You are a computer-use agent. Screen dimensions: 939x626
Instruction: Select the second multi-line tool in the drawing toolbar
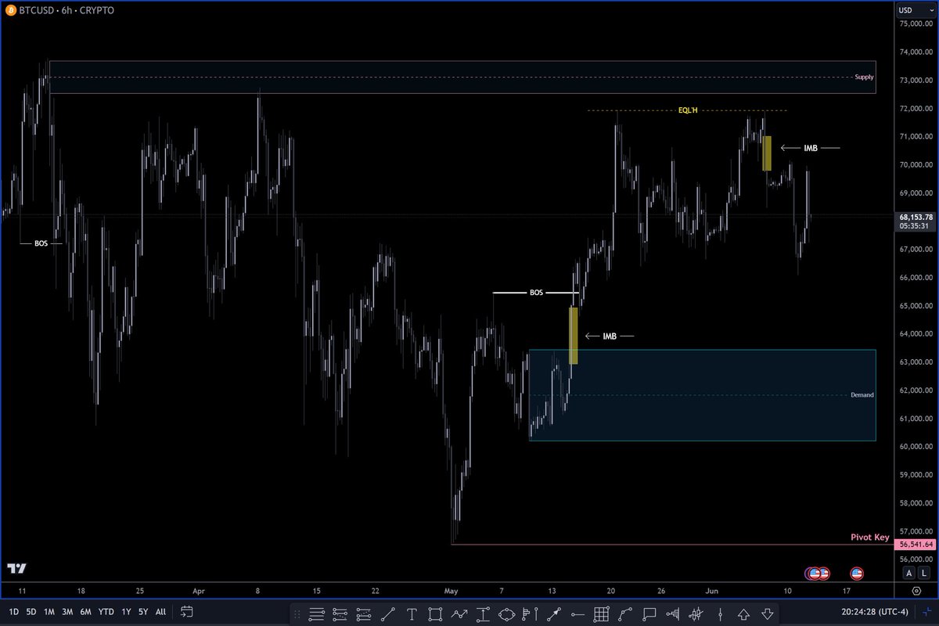340,613
